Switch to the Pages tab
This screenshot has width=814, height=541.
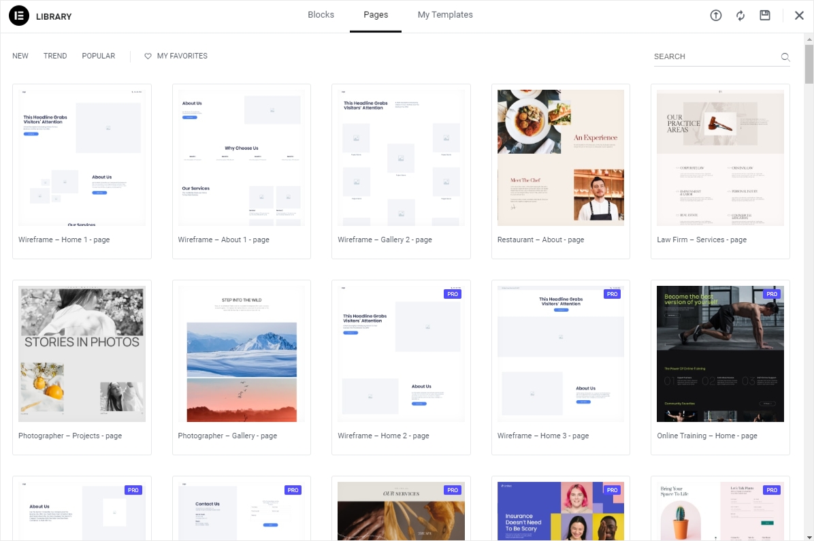(x=375, y=14)
